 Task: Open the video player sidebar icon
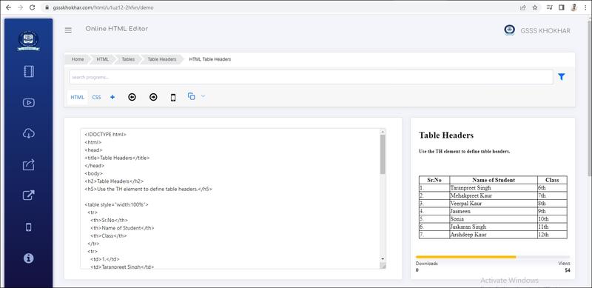pos(29,102)
